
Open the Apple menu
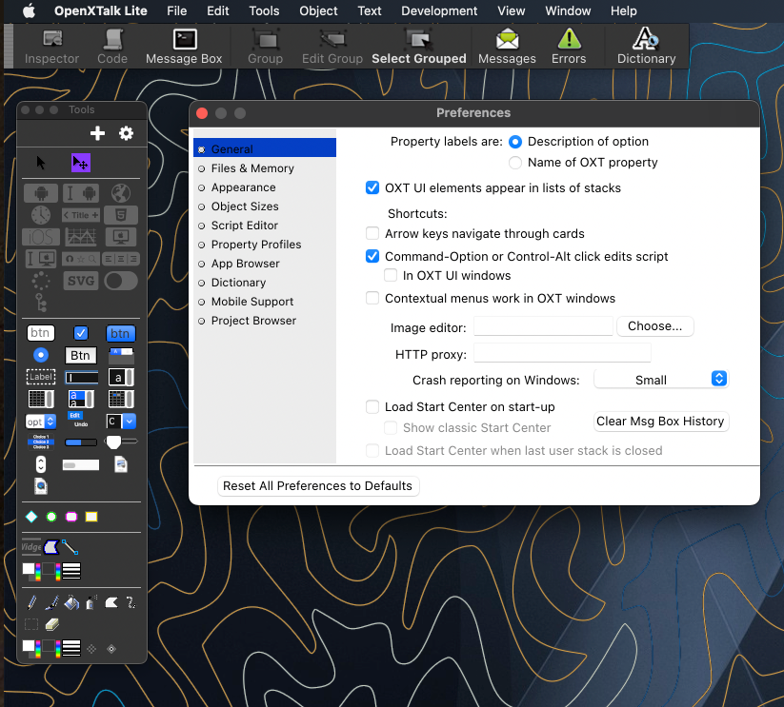29,11
